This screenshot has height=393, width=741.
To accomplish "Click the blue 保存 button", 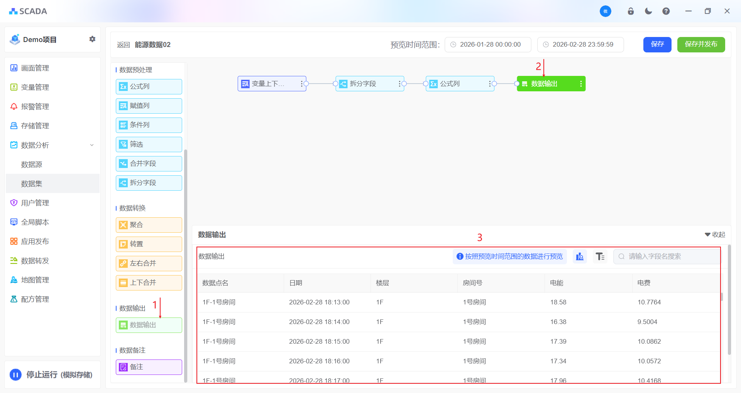I will pyautogui.click(x=657, y=45).
